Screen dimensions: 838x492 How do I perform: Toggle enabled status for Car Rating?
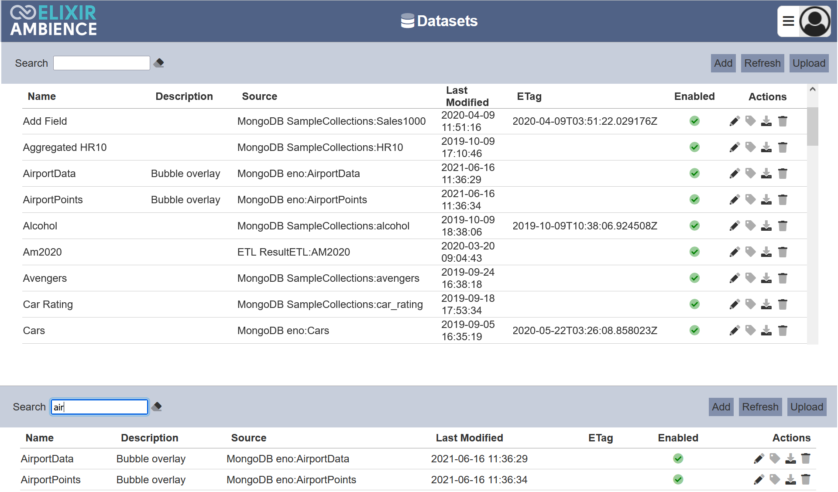pyautogui.click(x=694, y=304)
